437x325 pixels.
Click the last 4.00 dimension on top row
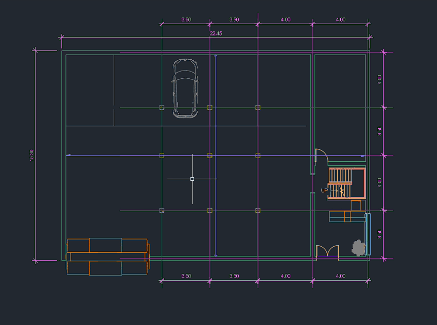(340, 20)
